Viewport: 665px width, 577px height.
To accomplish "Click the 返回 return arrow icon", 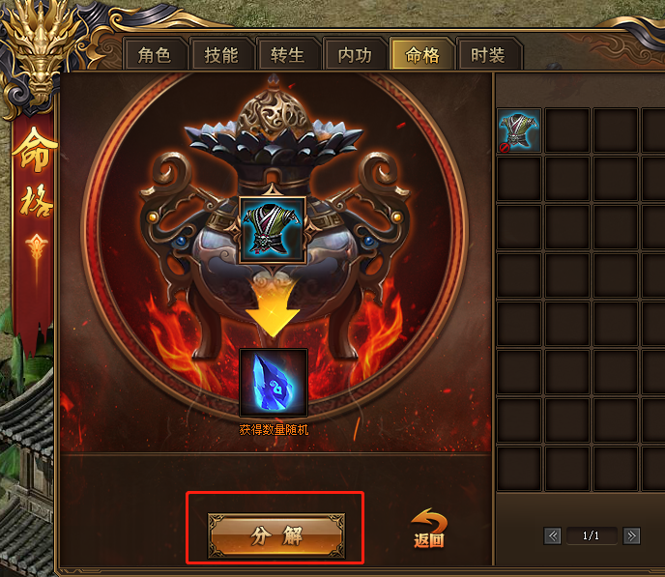I will pyautogui.click(x=429, y=528).
